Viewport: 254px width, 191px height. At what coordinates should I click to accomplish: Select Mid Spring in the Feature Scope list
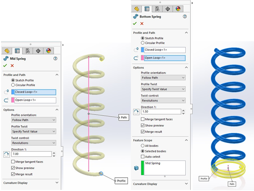click(x=153, y=163)
